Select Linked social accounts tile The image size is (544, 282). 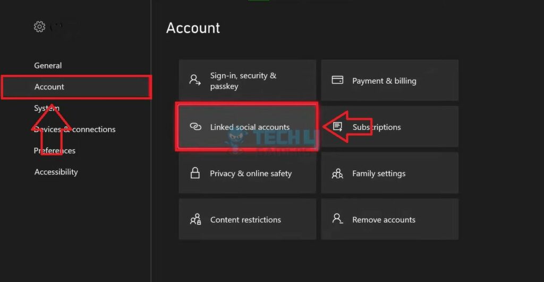pyautogui.click(x=248, y=127)
